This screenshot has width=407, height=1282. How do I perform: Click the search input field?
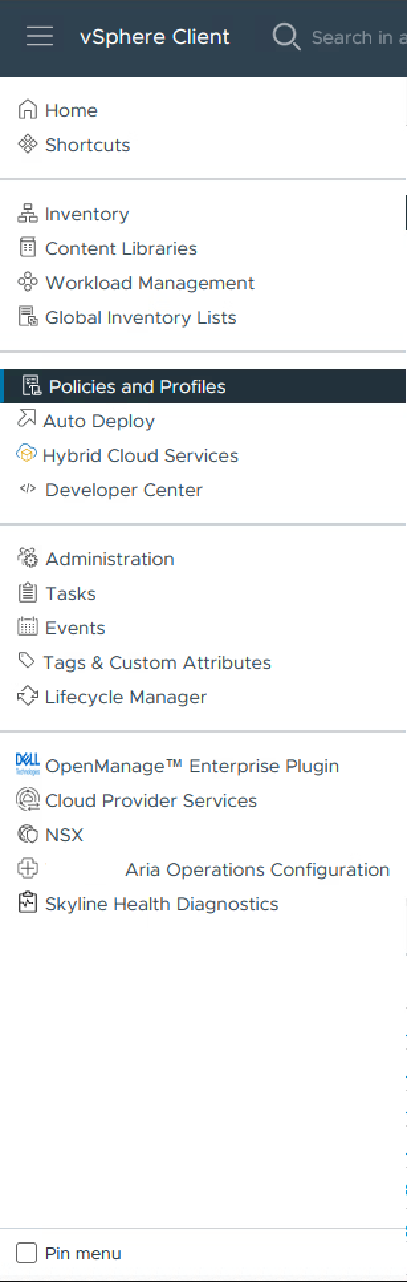pos(358,37)
